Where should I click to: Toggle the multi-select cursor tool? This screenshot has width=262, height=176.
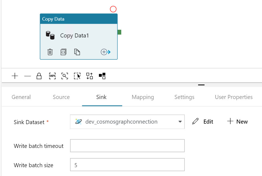point(77,76)
